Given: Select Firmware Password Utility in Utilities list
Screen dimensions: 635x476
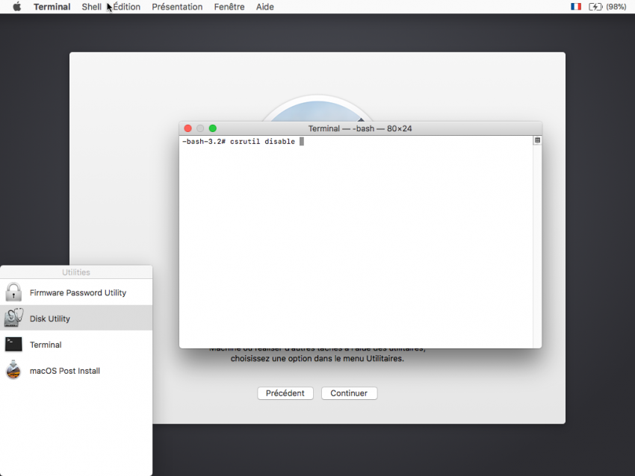Looking at the screenshot, I should [x=76, y=292].
